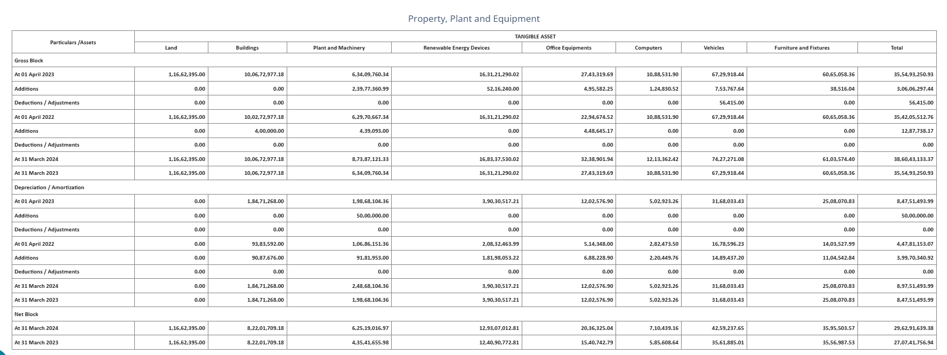This screenshot has height=355, width=947.
Task: Click the Furniture and Fixtures column header
Action: 802,48
